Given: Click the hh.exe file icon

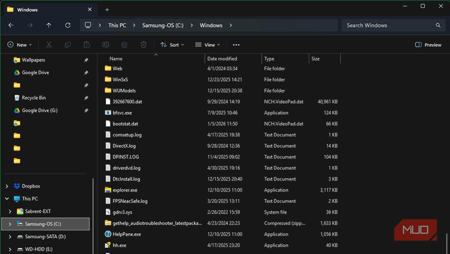Looking at the screenshot, I should (108, 245).
